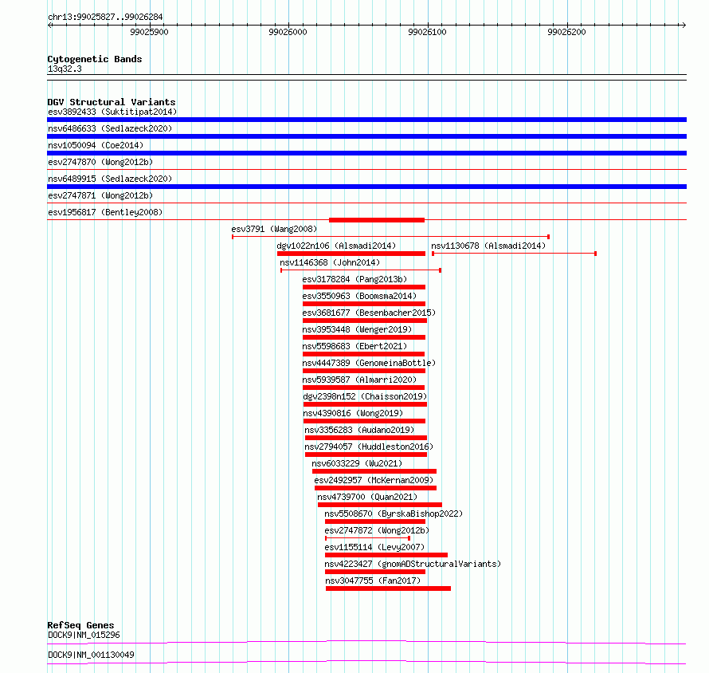This screenshot has width=709, height=673.
Task: Select esv3681677 (Besenbacher2015) label
Action: point(369,313)
